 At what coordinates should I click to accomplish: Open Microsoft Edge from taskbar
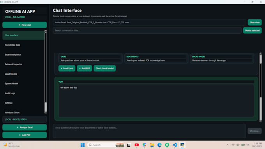159,145
